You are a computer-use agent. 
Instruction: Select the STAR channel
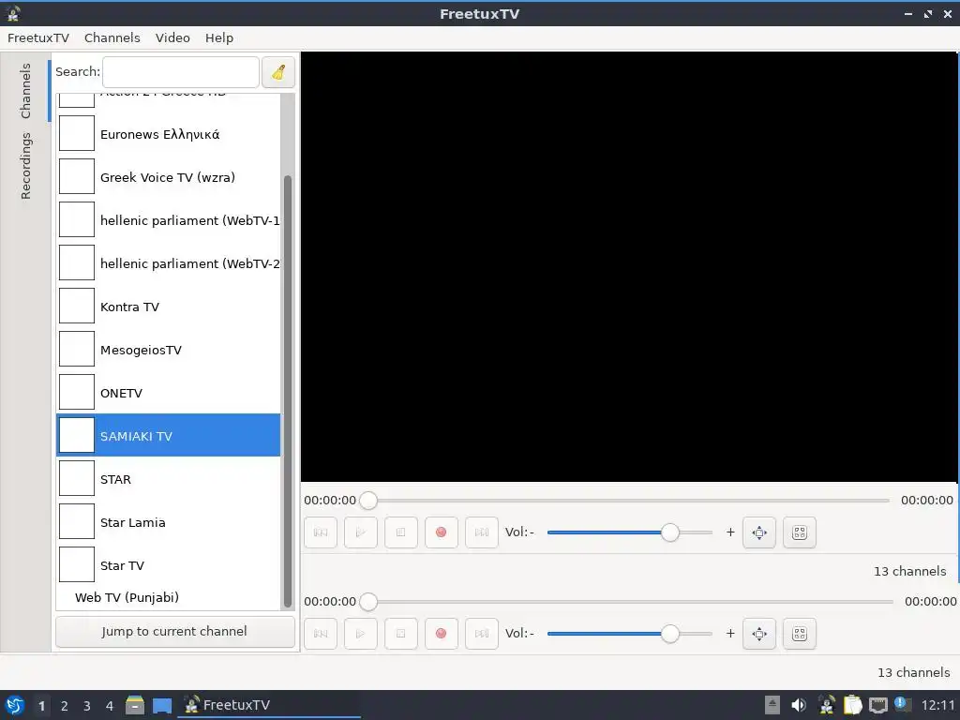coord(169,479)
